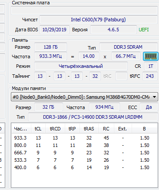This screenshot has height=190, width=159.
Task: Click the module type DDR3-1866 / PC3-14900 field
Action: click(93, 117)
